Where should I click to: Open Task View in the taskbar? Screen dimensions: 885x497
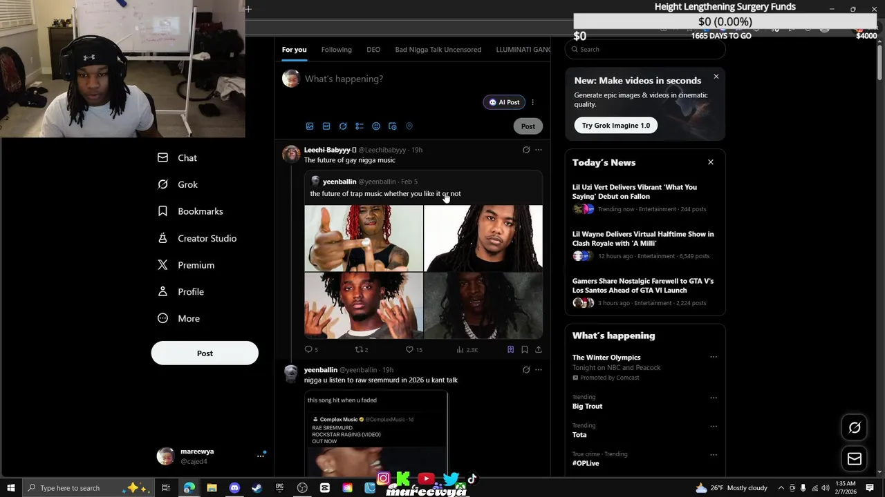pyautogui.click(x=166, y=488)
